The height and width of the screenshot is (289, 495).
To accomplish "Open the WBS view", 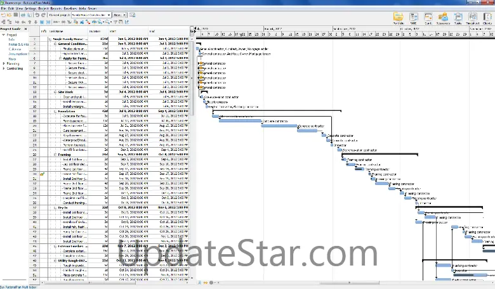I will [414, 18].
